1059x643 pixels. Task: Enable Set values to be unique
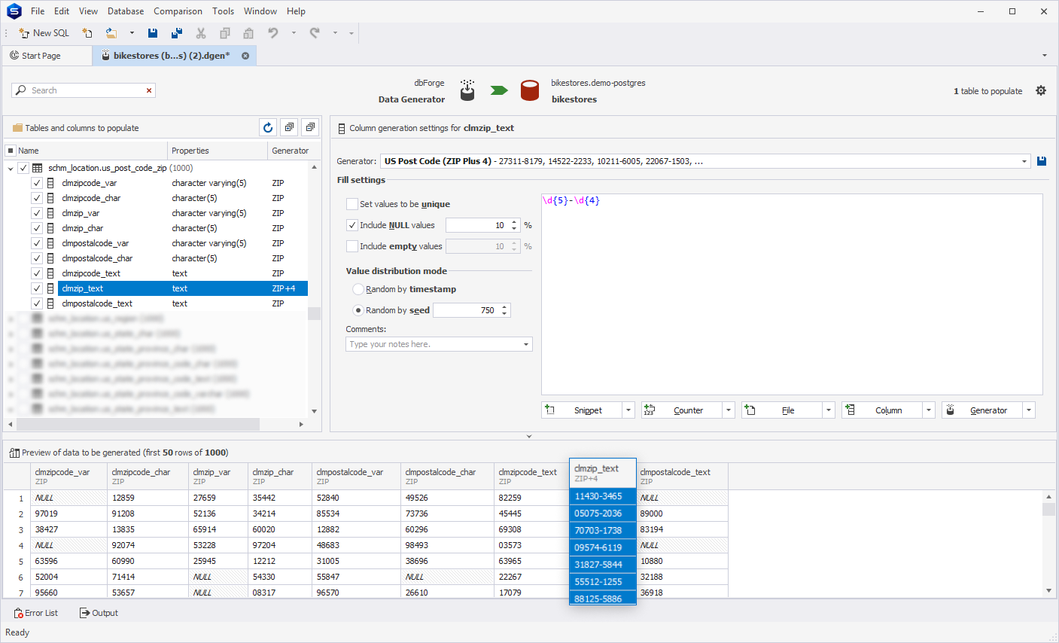tap(351, 204)
